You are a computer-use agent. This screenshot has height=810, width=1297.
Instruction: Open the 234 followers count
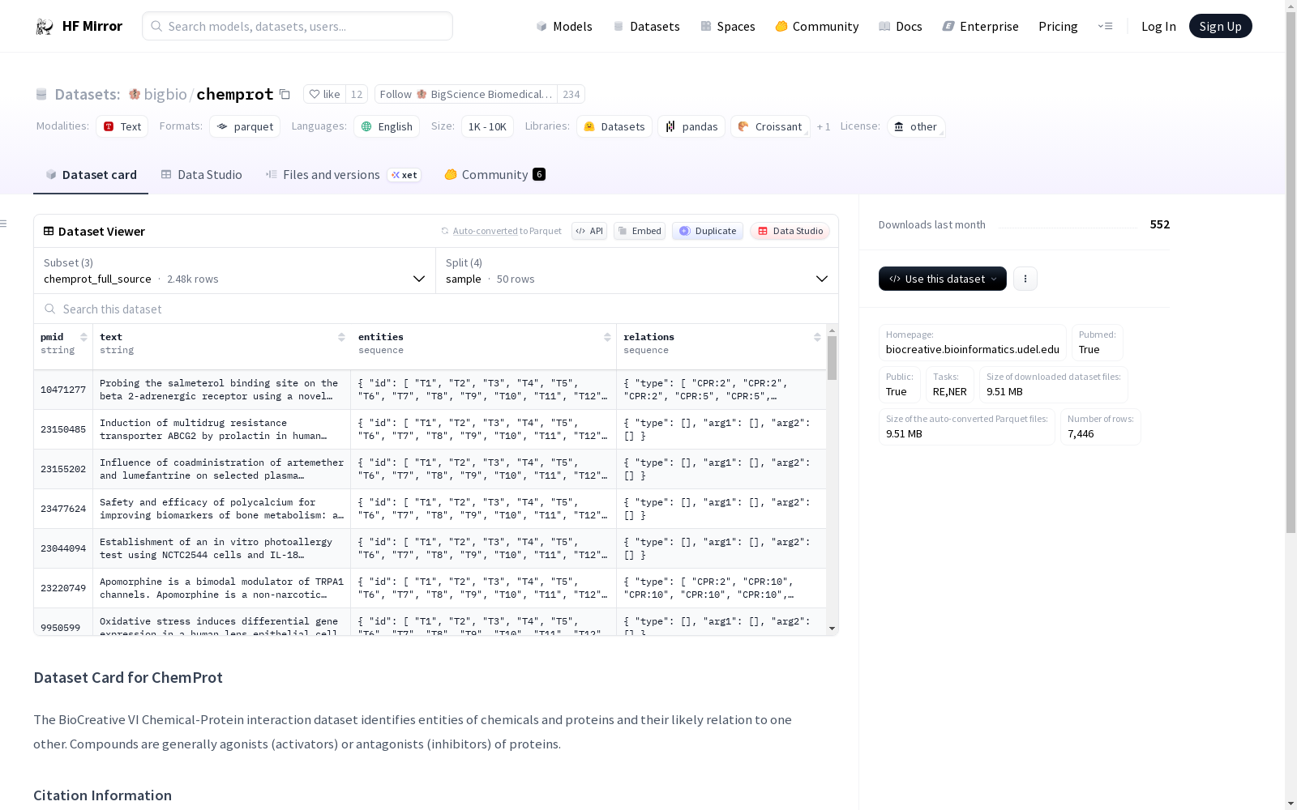[x=571, y=94]
